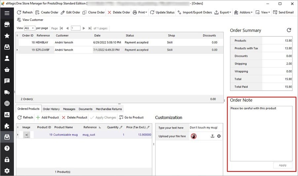The image size is (298, 176).
Task: Click the Apply Changes button
Action: tap(103, 117)
